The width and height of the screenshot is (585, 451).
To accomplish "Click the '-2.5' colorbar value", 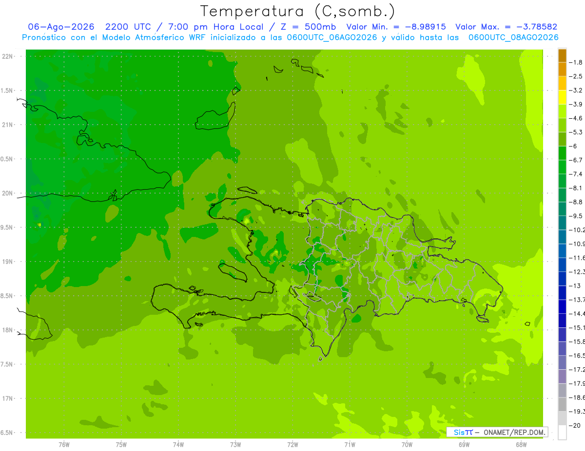I will (x=576, y=76).
